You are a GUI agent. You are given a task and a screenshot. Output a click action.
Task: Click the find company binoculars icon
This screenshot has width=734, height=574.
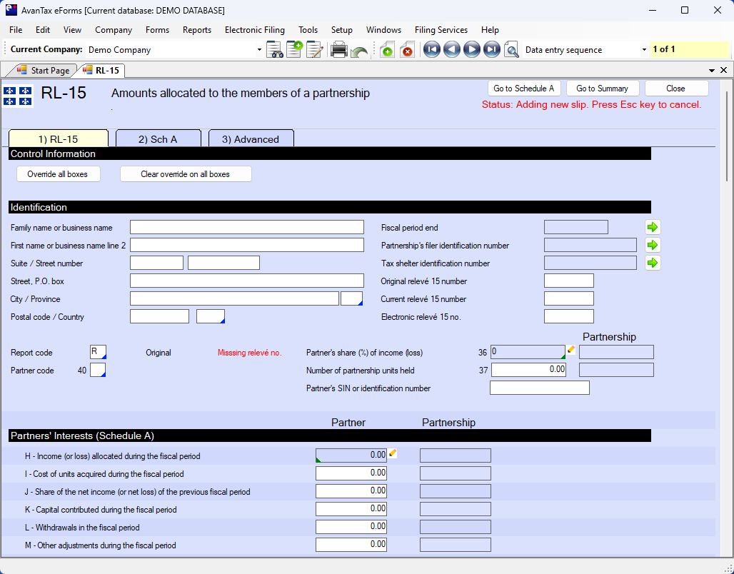(x=275, y=50)
